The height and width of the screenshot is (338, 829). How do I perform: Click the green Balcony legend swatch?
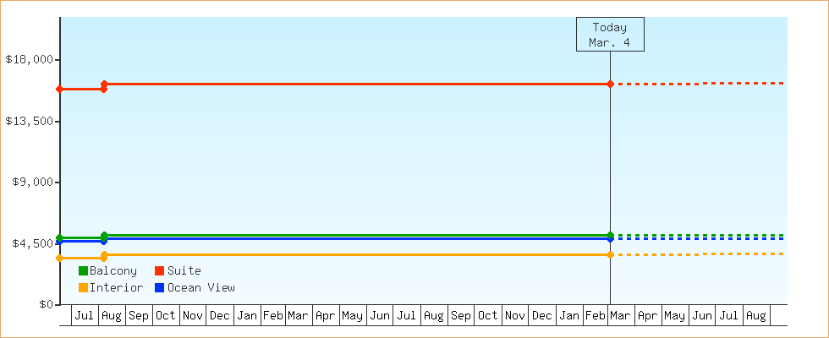pos(83,271)
